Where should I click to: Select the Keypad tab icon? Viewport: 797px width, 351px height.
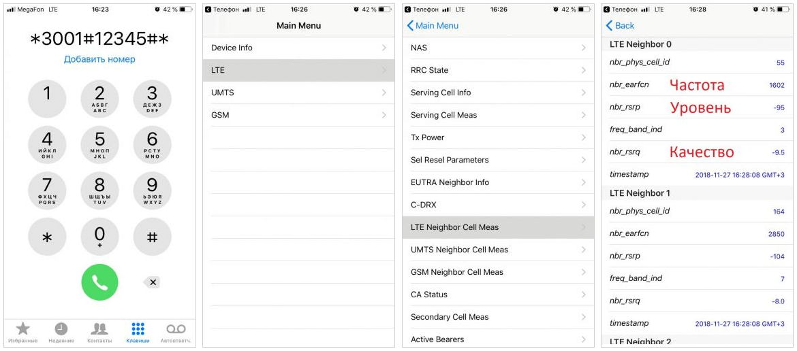coord(138,329)
